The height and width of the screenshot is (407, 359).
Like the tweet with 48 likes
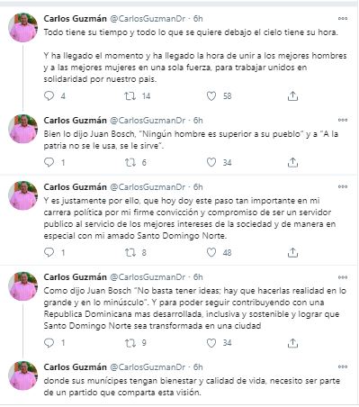211,252
